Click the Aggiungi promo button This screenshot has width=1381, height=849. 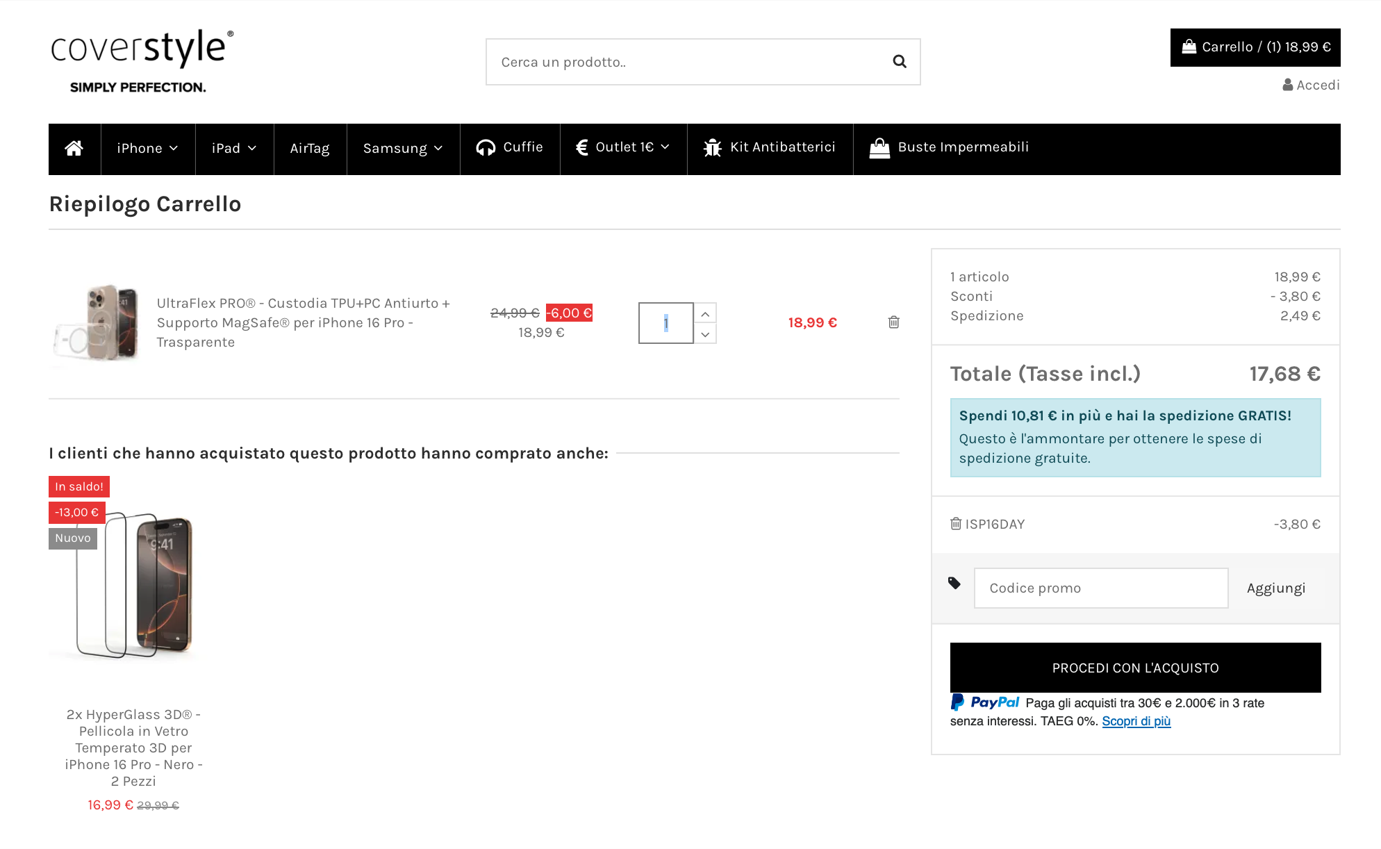coord(1276,588)
